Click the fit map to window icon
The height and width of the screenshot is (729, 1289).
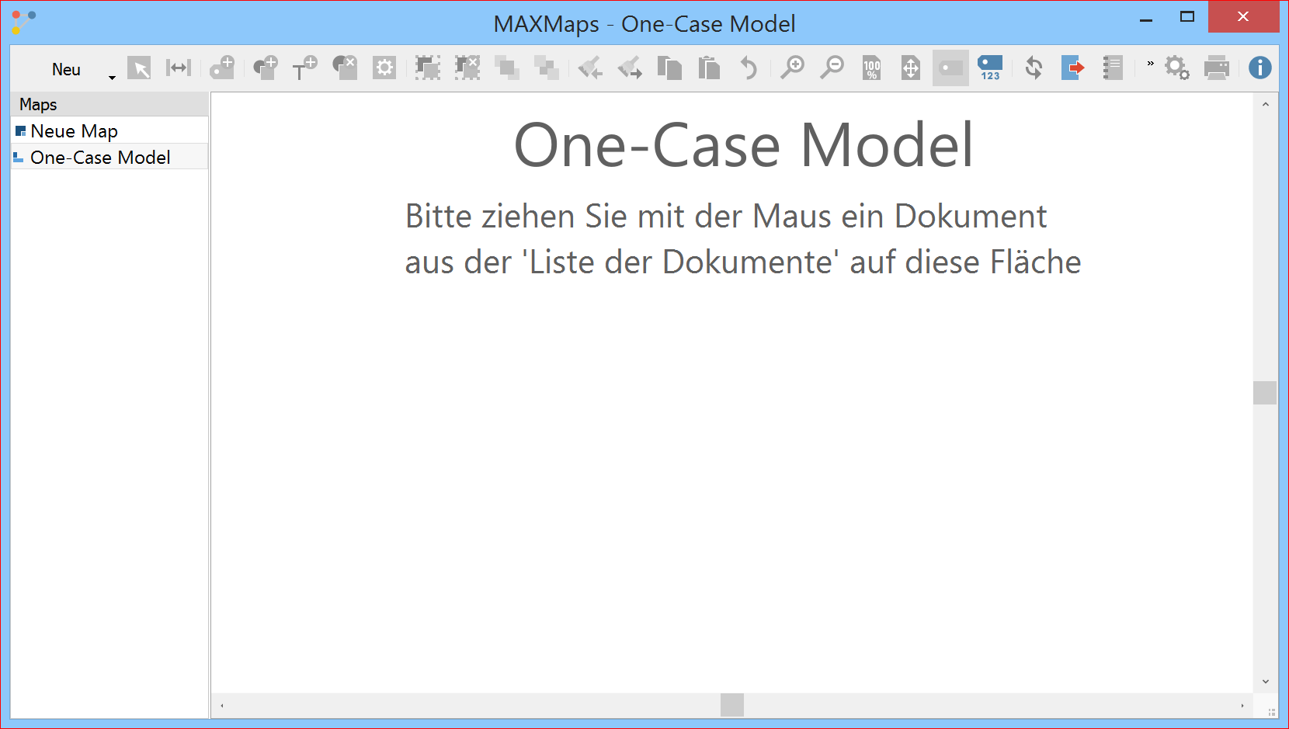click(x=911, y=68)
